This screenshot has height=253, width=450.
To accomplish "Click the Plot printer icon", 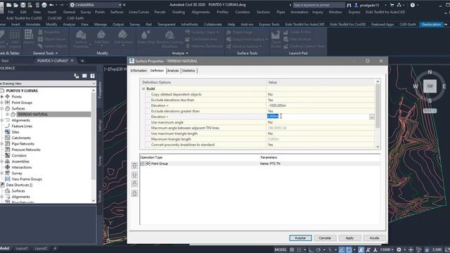I will point(44,5).
